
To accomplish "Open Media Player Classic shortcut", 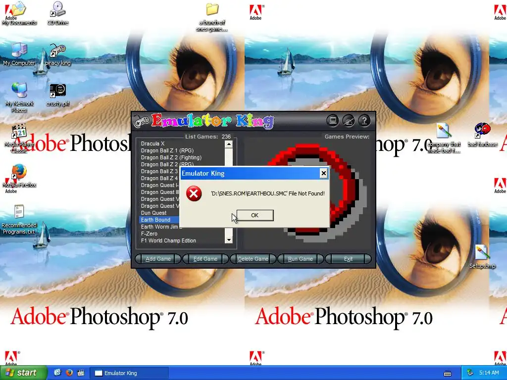I will [19, 138].
